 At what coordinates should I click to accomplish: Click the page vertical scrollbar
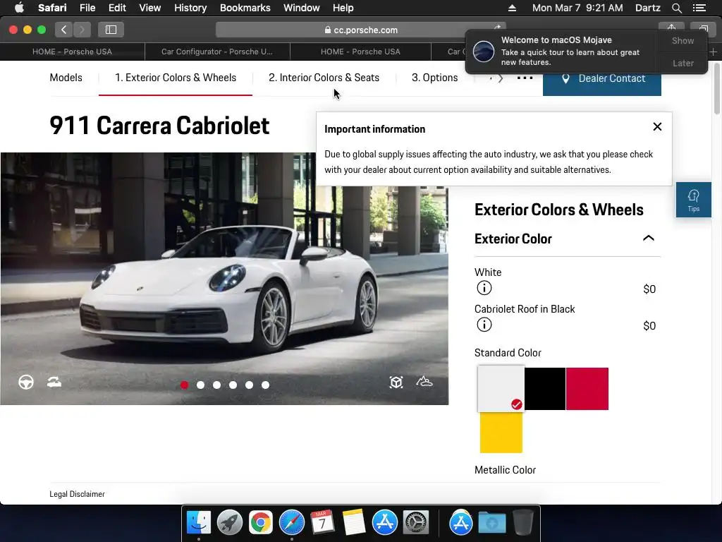pyautogui.click(x=716, y=90)
